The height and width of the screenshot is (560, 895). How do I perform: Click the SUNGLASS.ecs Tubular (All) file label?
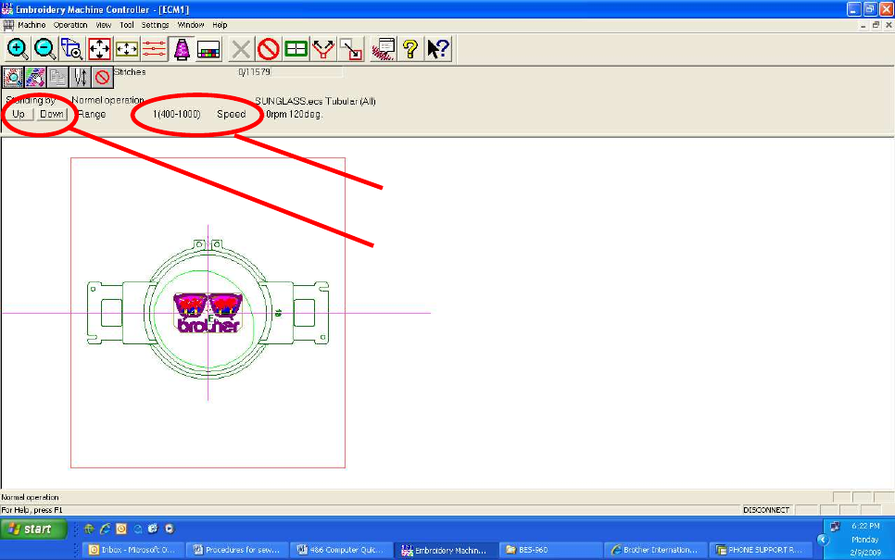click(315, 102)
